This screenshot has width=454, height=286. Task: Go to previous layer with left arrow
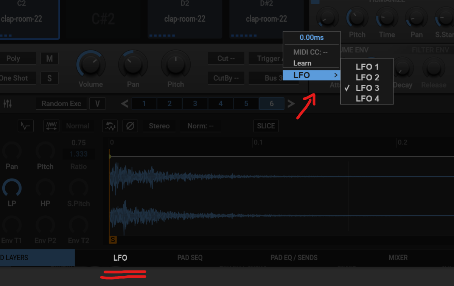click(124, 104)
